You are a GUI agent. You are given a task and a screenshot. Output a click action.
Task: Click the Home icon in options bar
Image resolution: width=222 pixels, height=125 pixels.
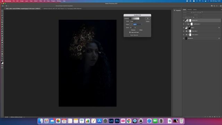coord(3,6)
